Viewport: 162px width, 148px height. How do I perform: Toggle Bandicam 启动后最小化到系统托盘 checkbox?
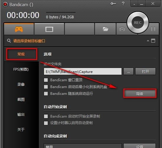pos(46,87)
